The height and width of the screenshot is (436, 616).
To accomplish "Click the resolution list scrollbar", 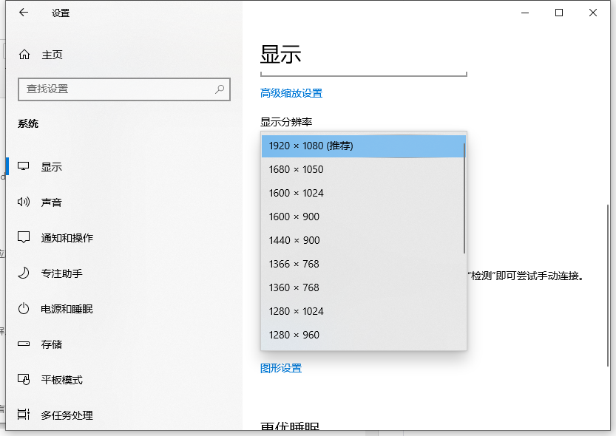I will pyautogui.click(x=464, y=200).
